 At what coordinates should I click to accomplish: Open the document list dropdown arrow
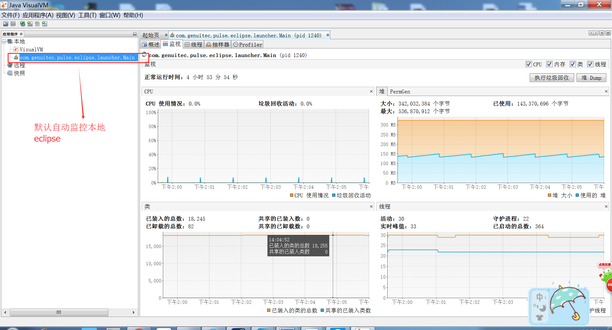point(602,33)
